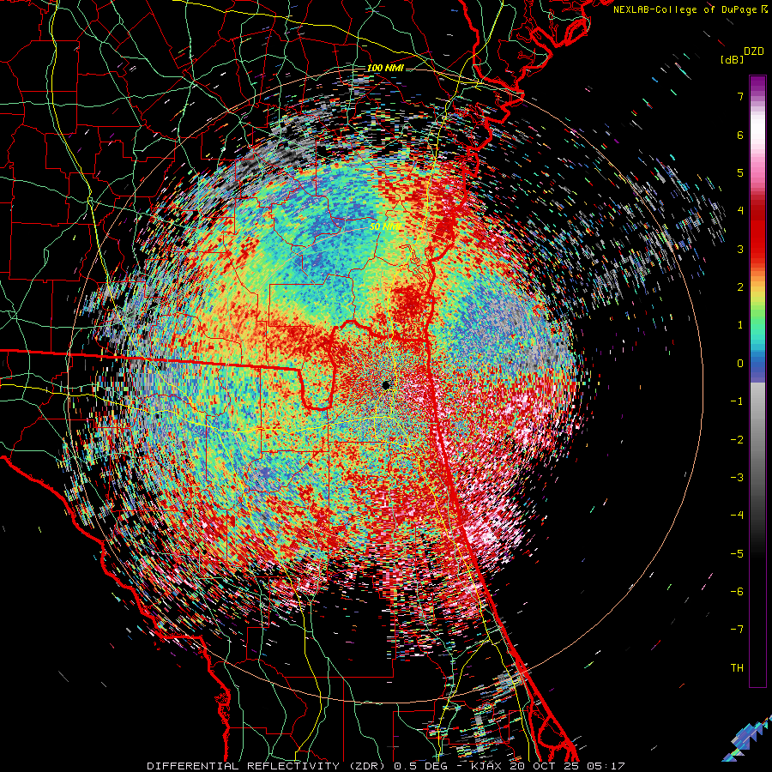This screenshot has height=772, width=772.
Task: Click the 0 value on color scale
Action: click(740, 364)
